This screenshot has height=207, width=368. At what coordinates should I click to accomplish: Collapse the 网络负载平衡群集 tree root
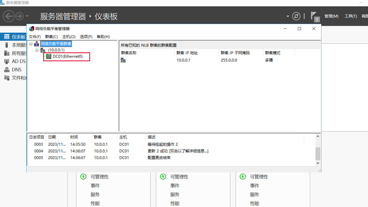point(31,44)
